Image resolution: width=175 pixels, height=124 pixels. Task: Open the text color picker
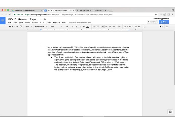pos(88,27)
